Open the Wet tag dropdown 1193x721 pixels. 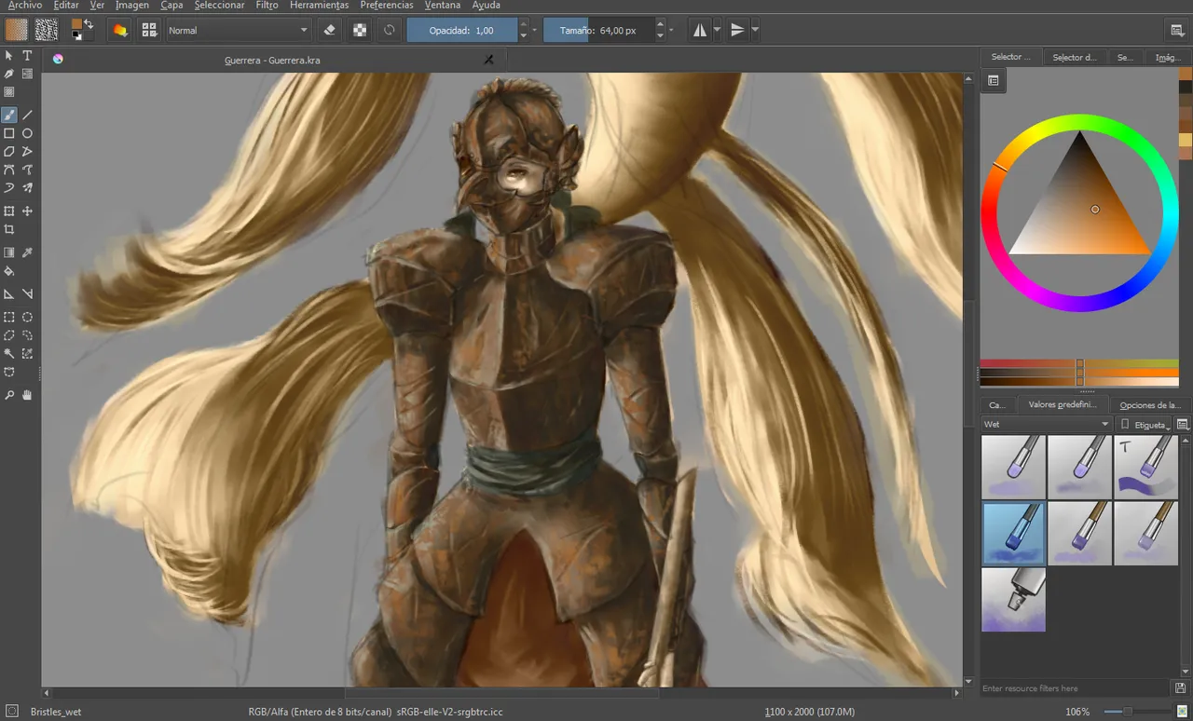click(1047, 424)
